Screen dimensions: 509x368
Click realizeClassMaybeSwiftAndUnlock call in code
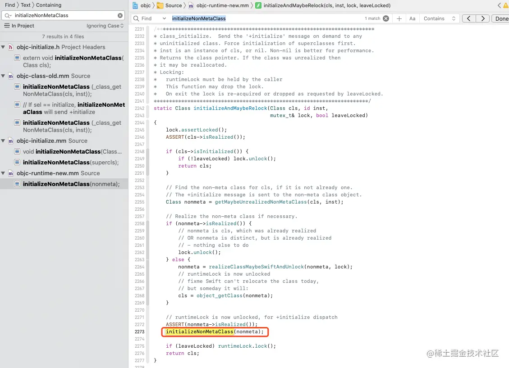click(257, 267)
